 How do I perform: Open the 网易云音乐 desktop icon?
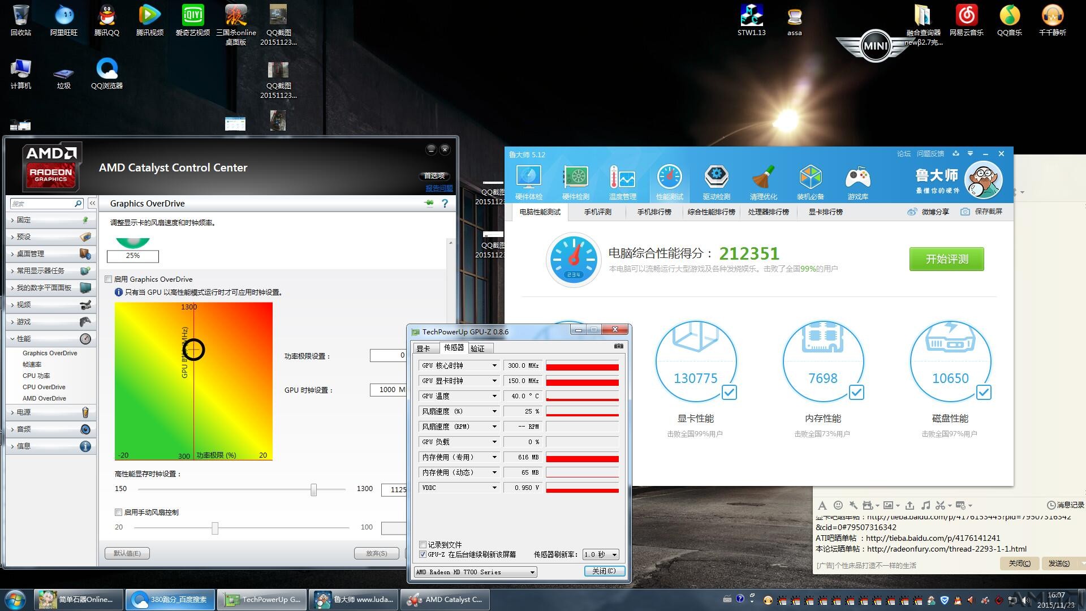coord(967,20)
